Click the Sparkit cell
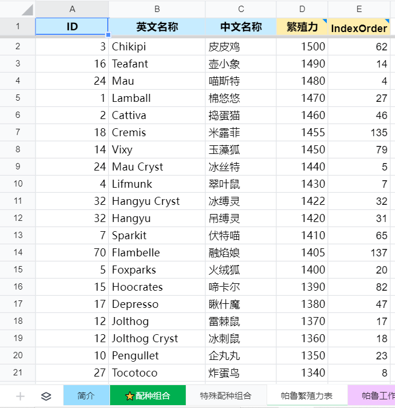This screenshot has height=408, width=395. (157, 236)
